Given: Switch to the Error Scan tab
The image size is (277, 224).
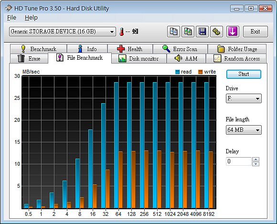Looking at the screenshot, I should 180,49.
